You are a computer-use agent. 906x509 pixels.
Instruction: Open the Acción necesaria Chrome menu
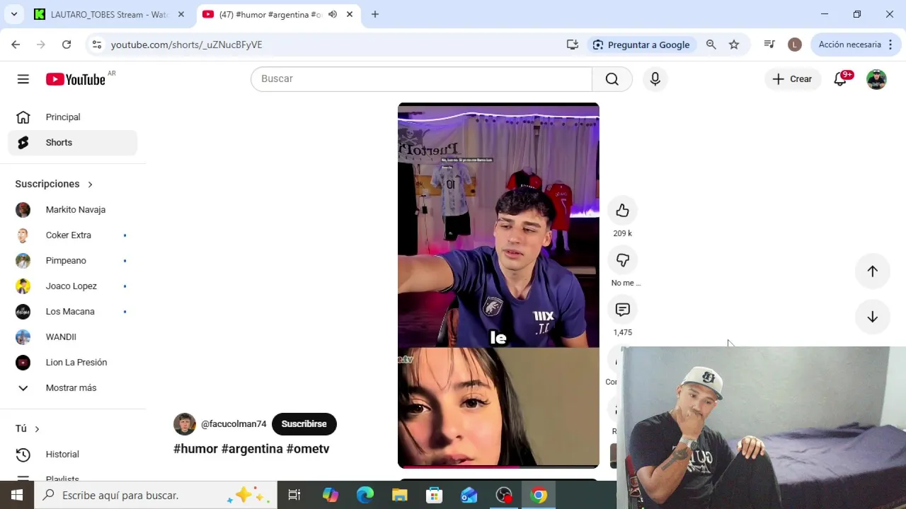[856, 45]
